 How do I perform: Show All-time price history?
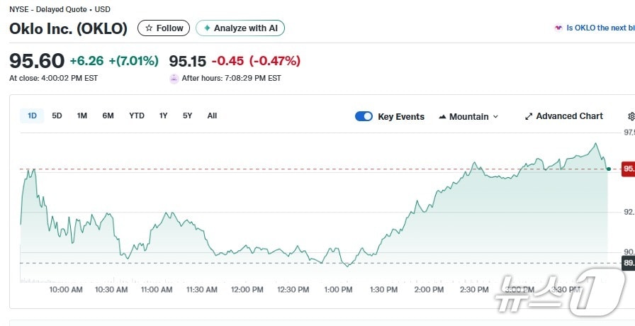pos(212,116)
